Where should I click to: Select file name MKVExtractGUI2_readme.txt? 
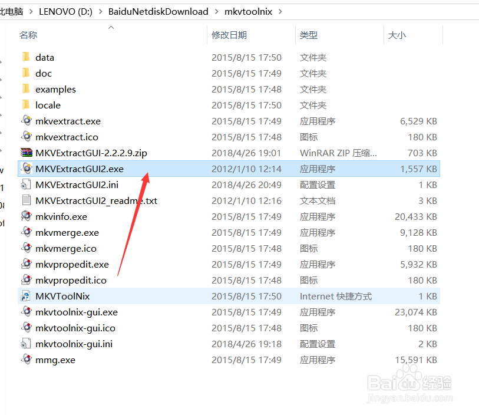coord(96,201)
